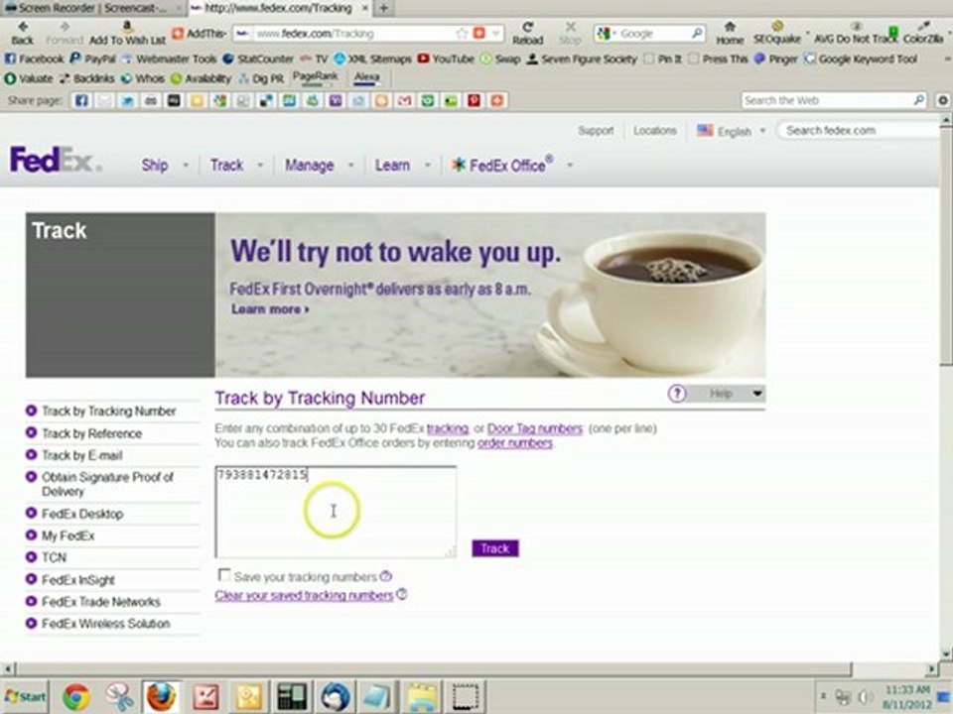Open FedEx Desktop sidebar link
Screen dimensions: 953x714
[82, 514]
